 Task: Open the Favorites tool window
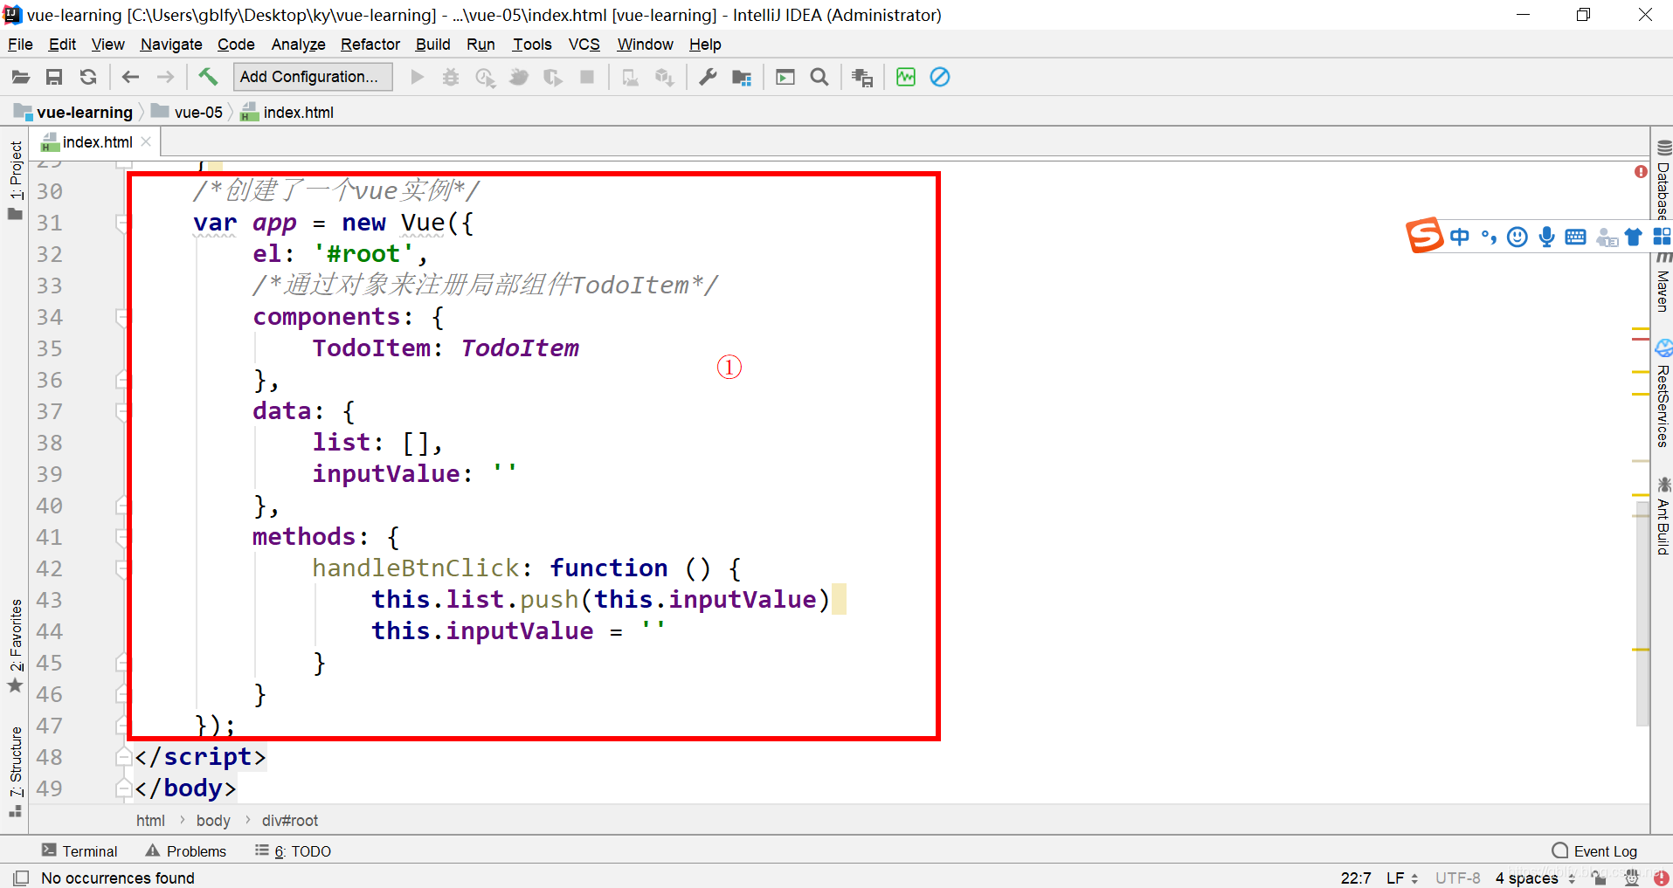(16, 647)
